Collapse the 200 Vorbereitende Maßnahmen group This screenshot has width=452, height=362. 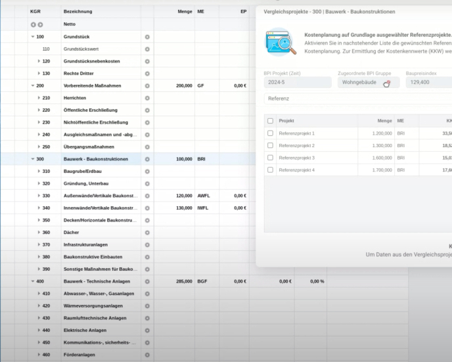[x=33, y=85]
